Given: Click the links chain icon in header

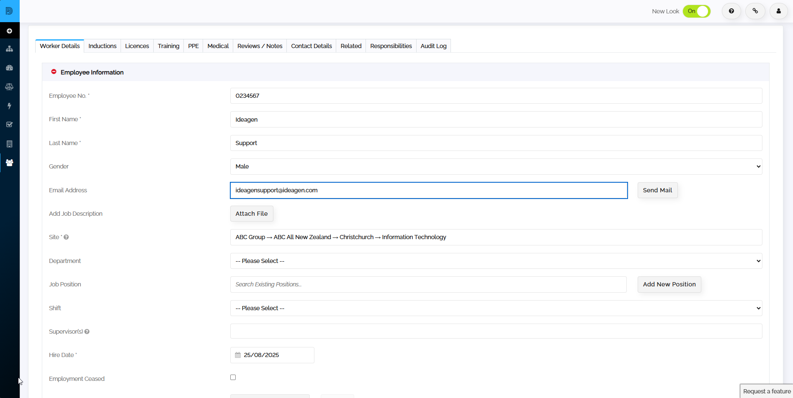Looking at the screenshot, I should point(755,11).
